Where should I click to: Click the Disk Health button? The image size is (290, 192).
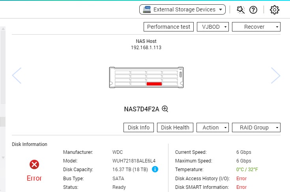175,127
